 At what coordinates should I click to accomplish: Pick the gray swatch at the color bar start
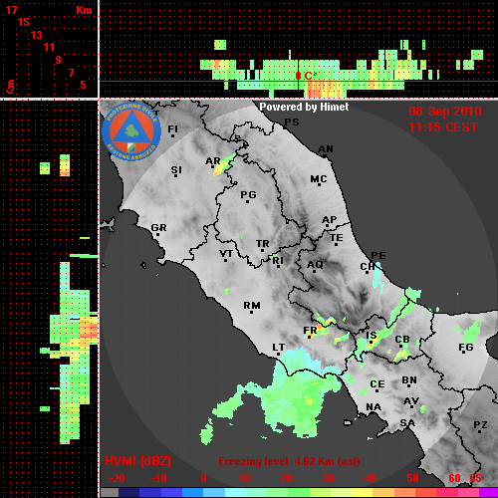click(x=110, y=492)
